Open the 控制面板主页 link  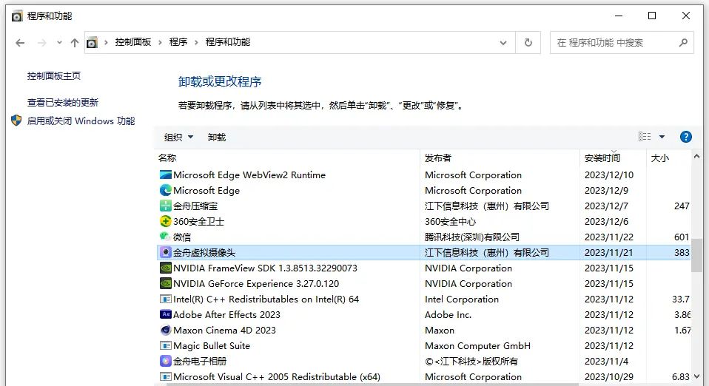[x=54, y=76]
